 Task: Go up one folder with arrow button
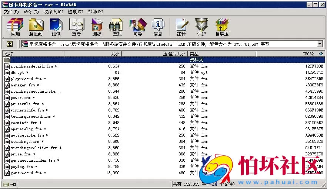[x=10, y=44]
